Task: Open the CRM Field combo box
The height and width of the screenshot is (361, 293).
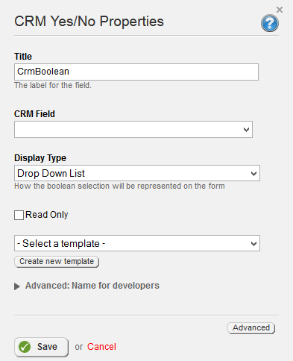Action: [x=133, y=129]
